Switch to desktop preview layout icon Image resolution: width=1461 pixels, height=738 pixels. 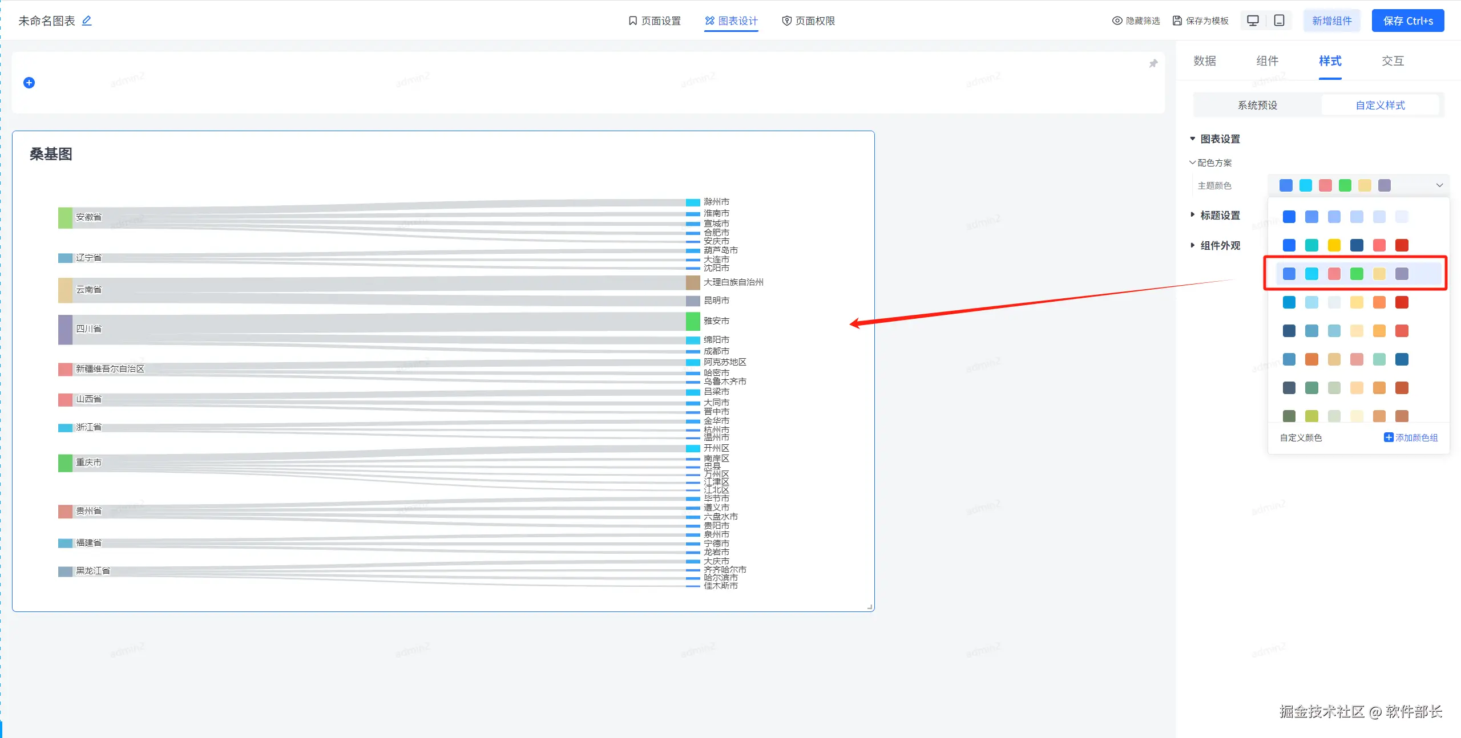coord(1253,21)
